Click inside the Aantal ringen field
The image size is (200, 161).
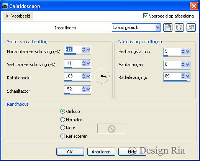pyautogui.click(x=172, y=64)
